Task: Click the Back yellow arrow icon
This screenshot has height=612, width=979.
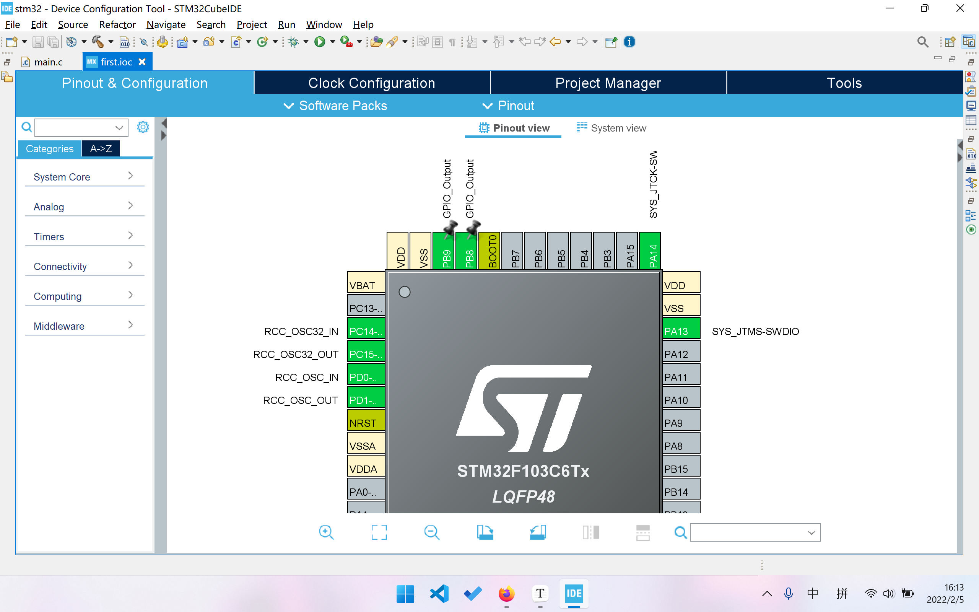Action: click(555, 42)
